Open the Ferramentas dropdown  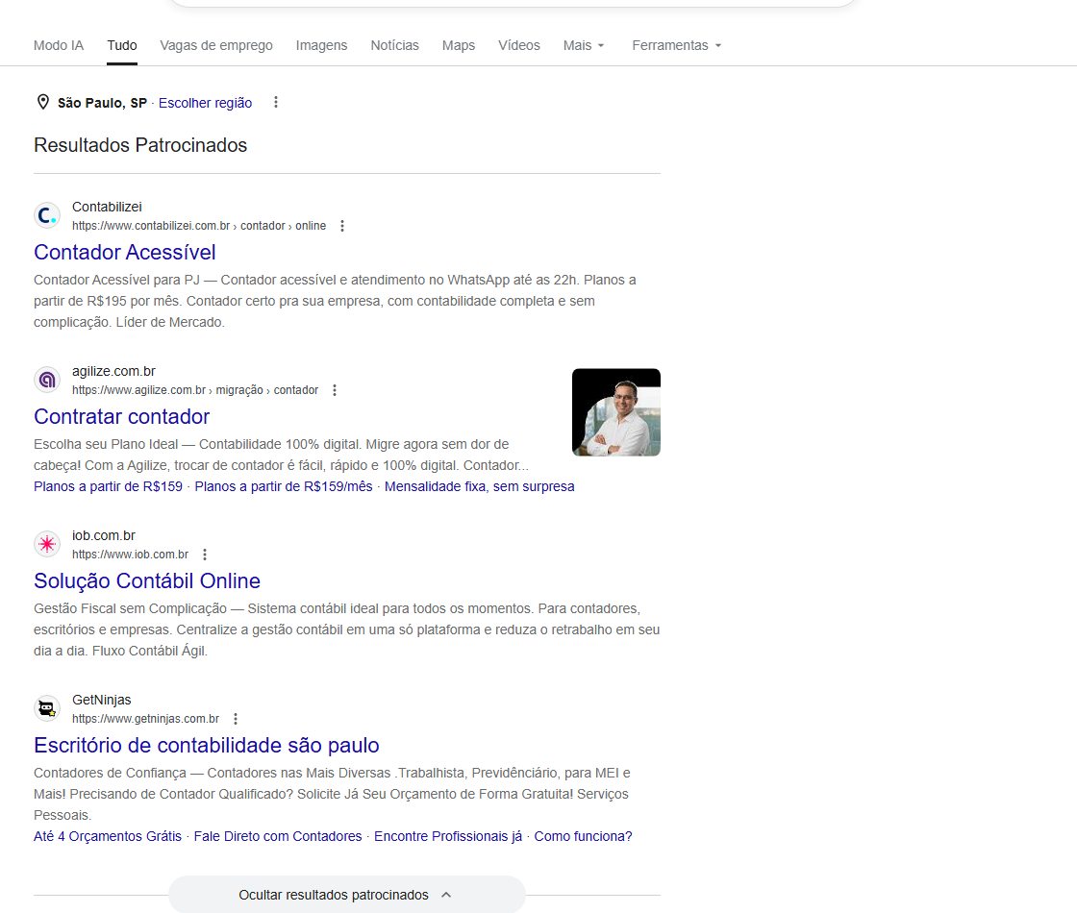tap(677, 45)
